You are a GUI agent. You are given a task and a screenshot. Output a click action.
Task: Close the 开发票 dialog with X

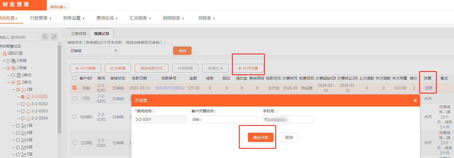point(415,101)
